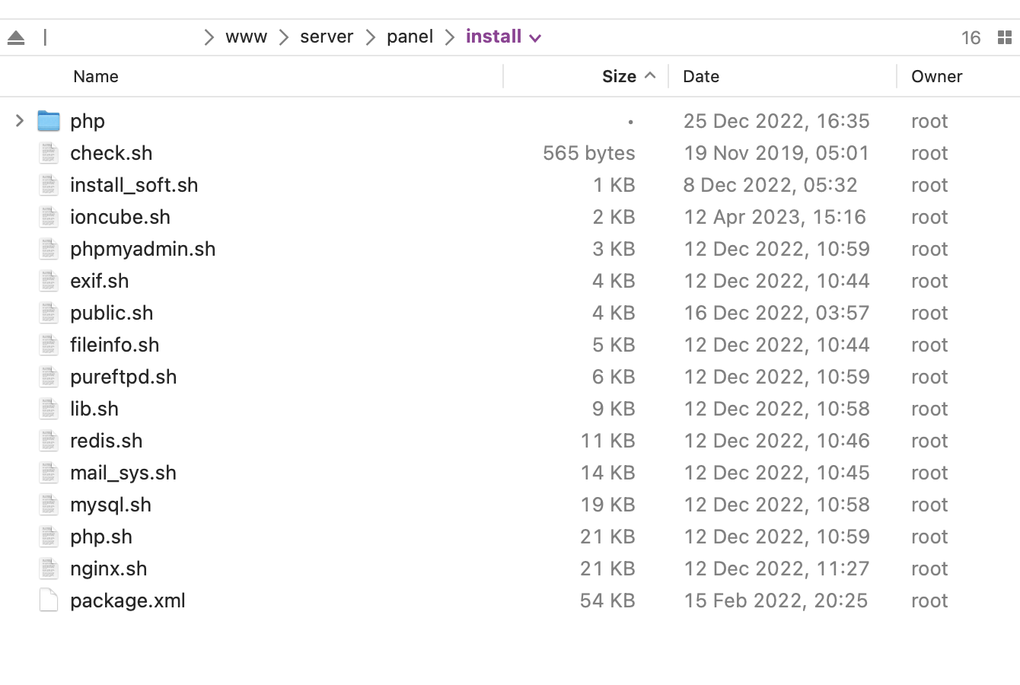Click the blue php folder icon
The height and width of the screenshot is (685, 1020).
49,121
